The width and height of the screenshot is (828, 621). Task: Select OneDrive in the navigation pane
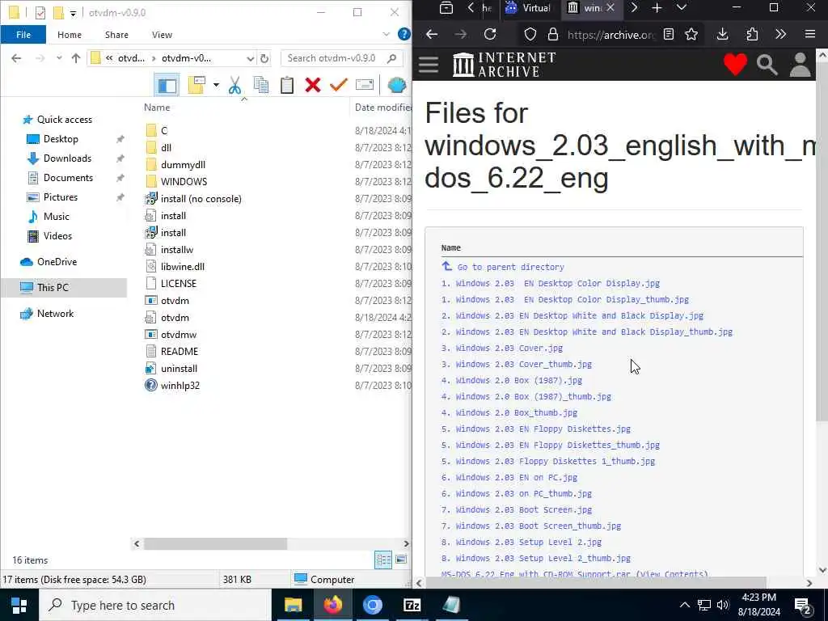tap(57, 262)
